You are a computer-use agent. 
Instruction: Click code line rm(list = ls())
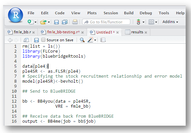[41, 46]
